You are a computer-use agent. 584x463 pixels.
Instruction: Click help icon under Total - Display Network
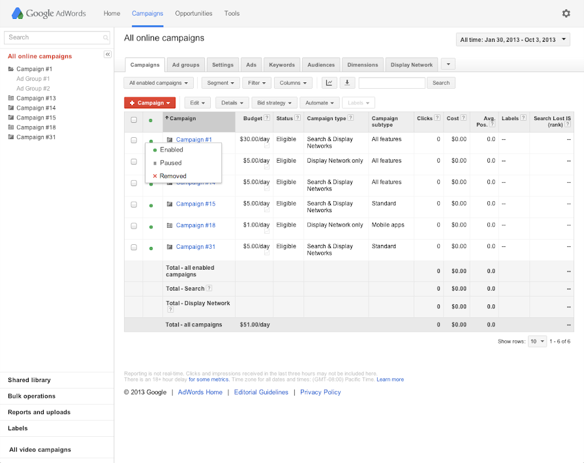170,310
